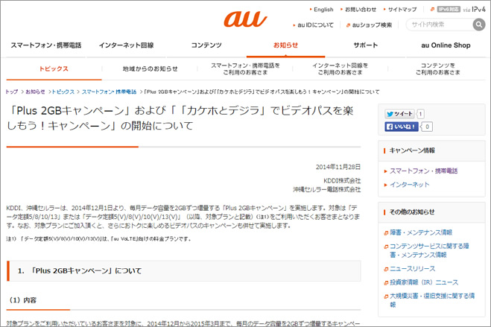Click the 沖縄セルラー電話株式会社 text
This screenshot has height=327, width=491.
(x=326, y=189)
